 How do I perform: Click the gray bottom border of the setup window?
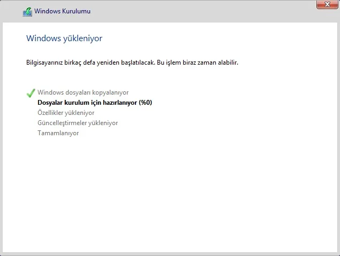click(x=170, y=254)
